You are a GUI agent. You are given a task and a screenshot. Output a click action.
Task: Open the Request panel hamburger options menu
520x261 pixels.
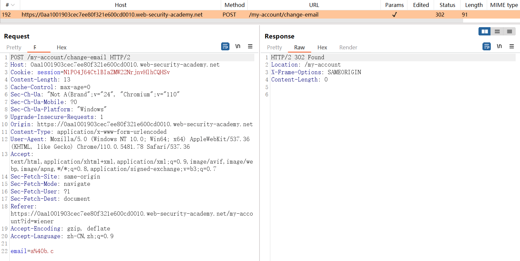(250, 46)
